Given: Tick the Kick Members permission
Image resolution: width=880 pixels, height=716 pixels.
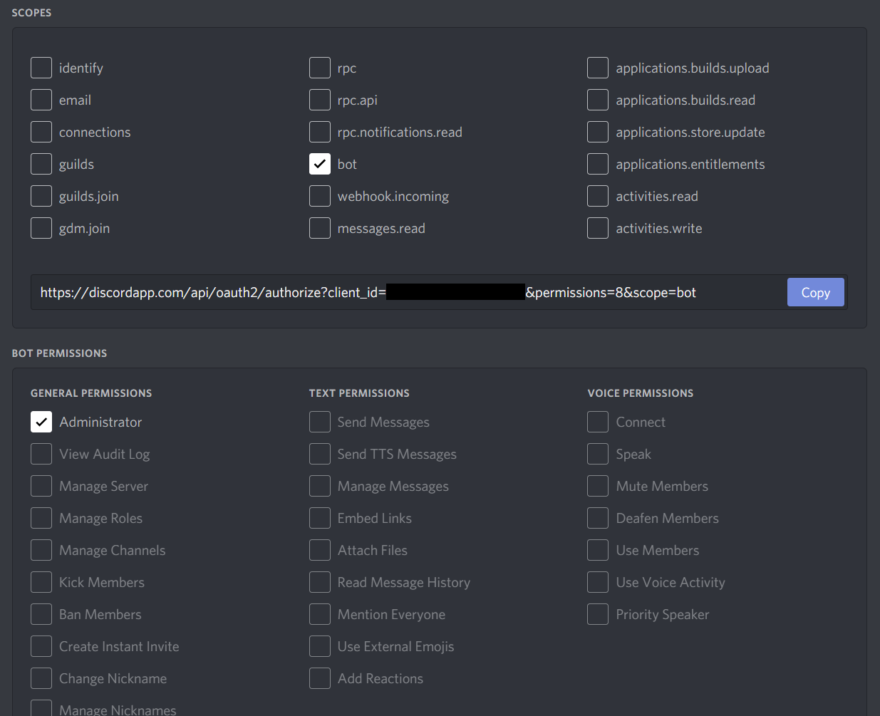Looking at the screenshot, I should [x=41, y=582].
